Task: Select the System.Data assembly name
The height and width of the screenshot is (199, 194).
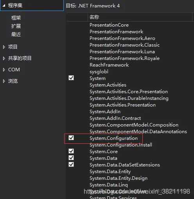Action: pyautogui.click(x=103, y=158)
